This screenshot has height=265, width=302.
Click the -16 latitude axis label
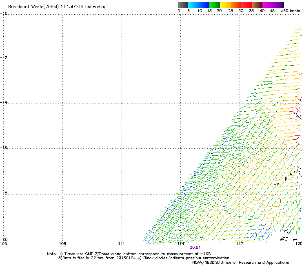pos(4,148)
